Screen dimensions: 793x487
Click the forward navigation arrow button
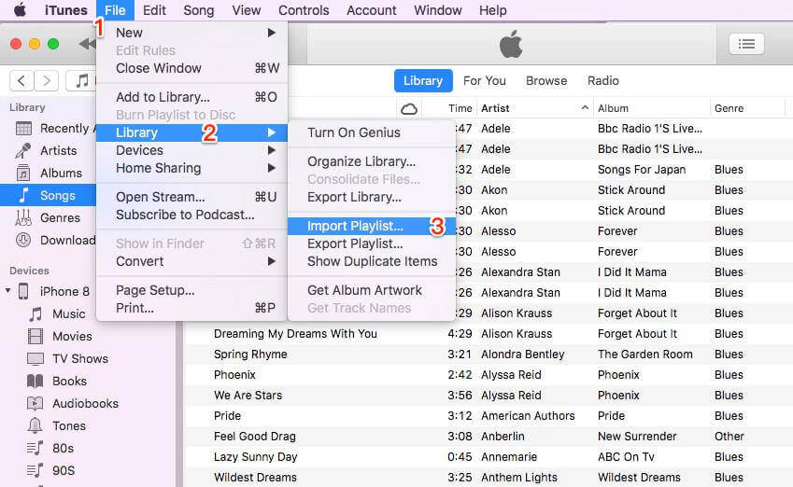pos(47,81)
